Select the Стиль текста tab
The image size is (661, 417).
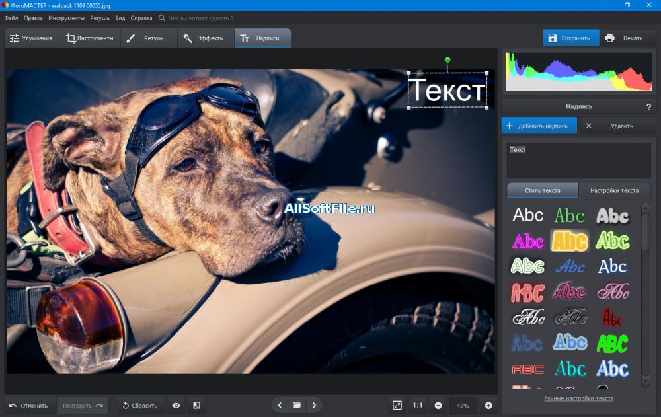(543, 190)
